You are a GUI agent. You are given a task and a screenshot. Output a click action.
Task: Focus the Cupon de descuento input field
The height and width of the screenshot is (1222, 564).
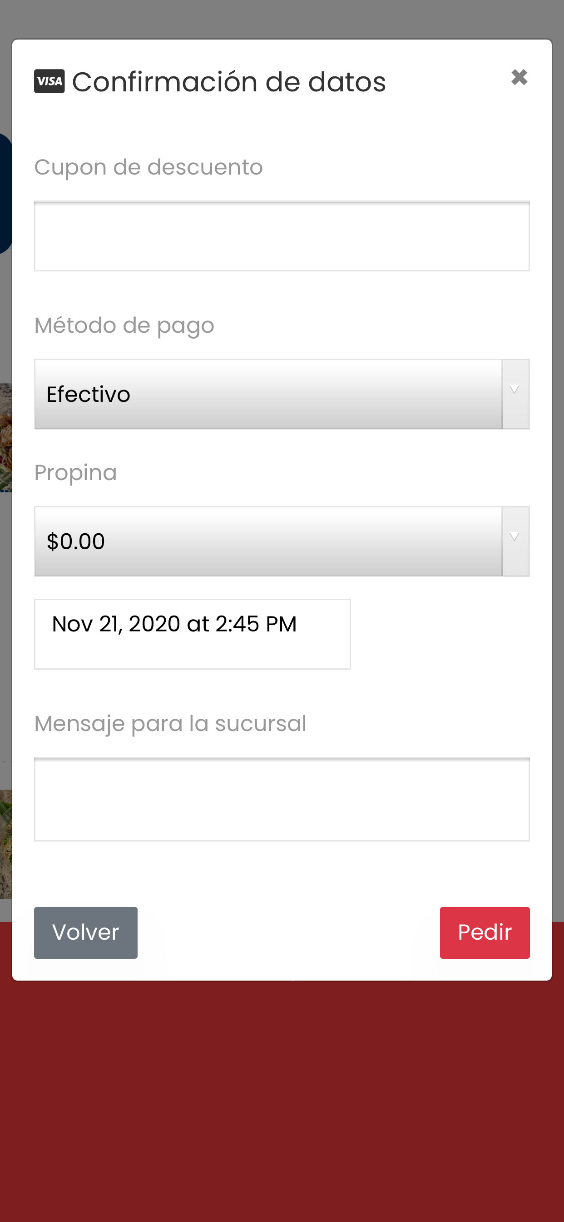click(282, 236)
